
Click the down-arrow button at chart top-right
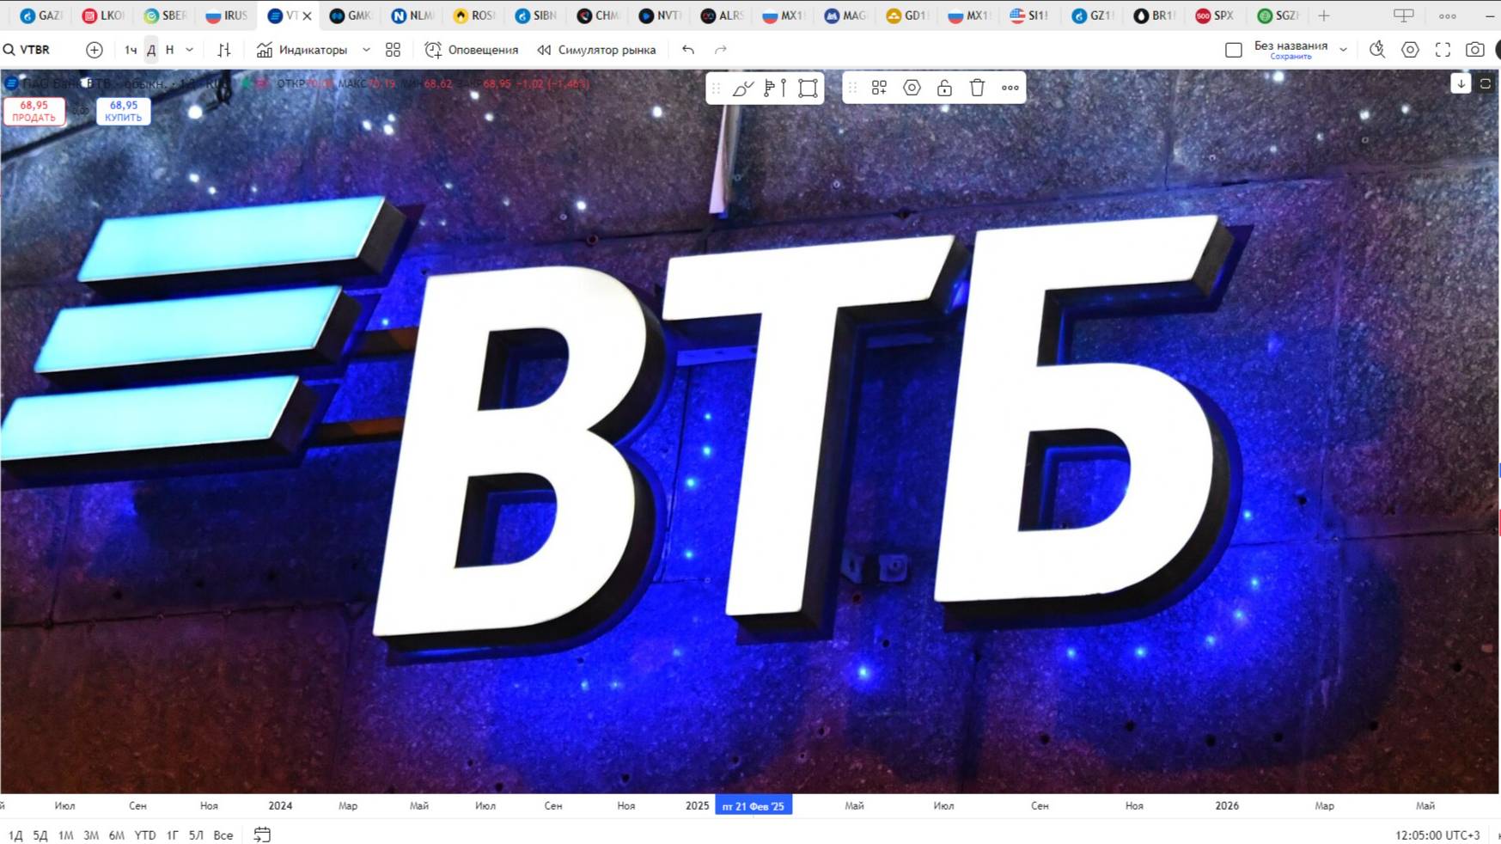click(x=1461, y=83)
